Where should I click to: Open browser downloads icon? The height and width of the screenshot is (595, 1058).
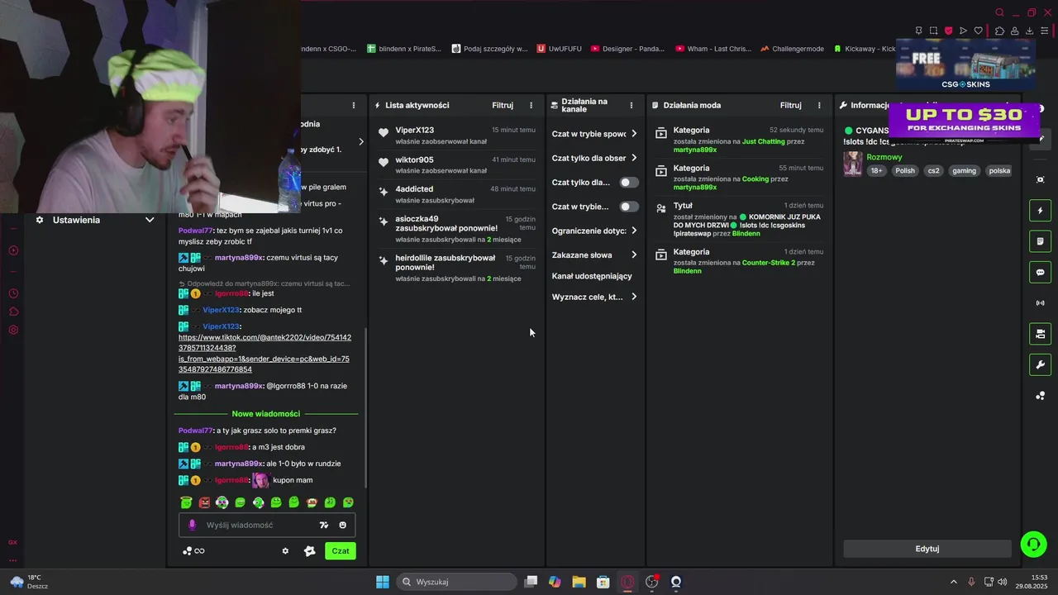tap(1030, 31)
